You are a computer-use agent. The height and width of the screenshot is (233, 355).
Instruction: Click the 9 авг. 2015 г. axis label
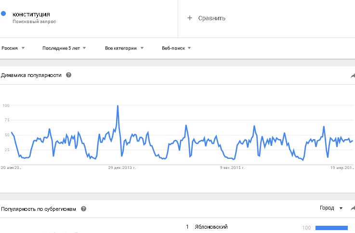[232, 168]
